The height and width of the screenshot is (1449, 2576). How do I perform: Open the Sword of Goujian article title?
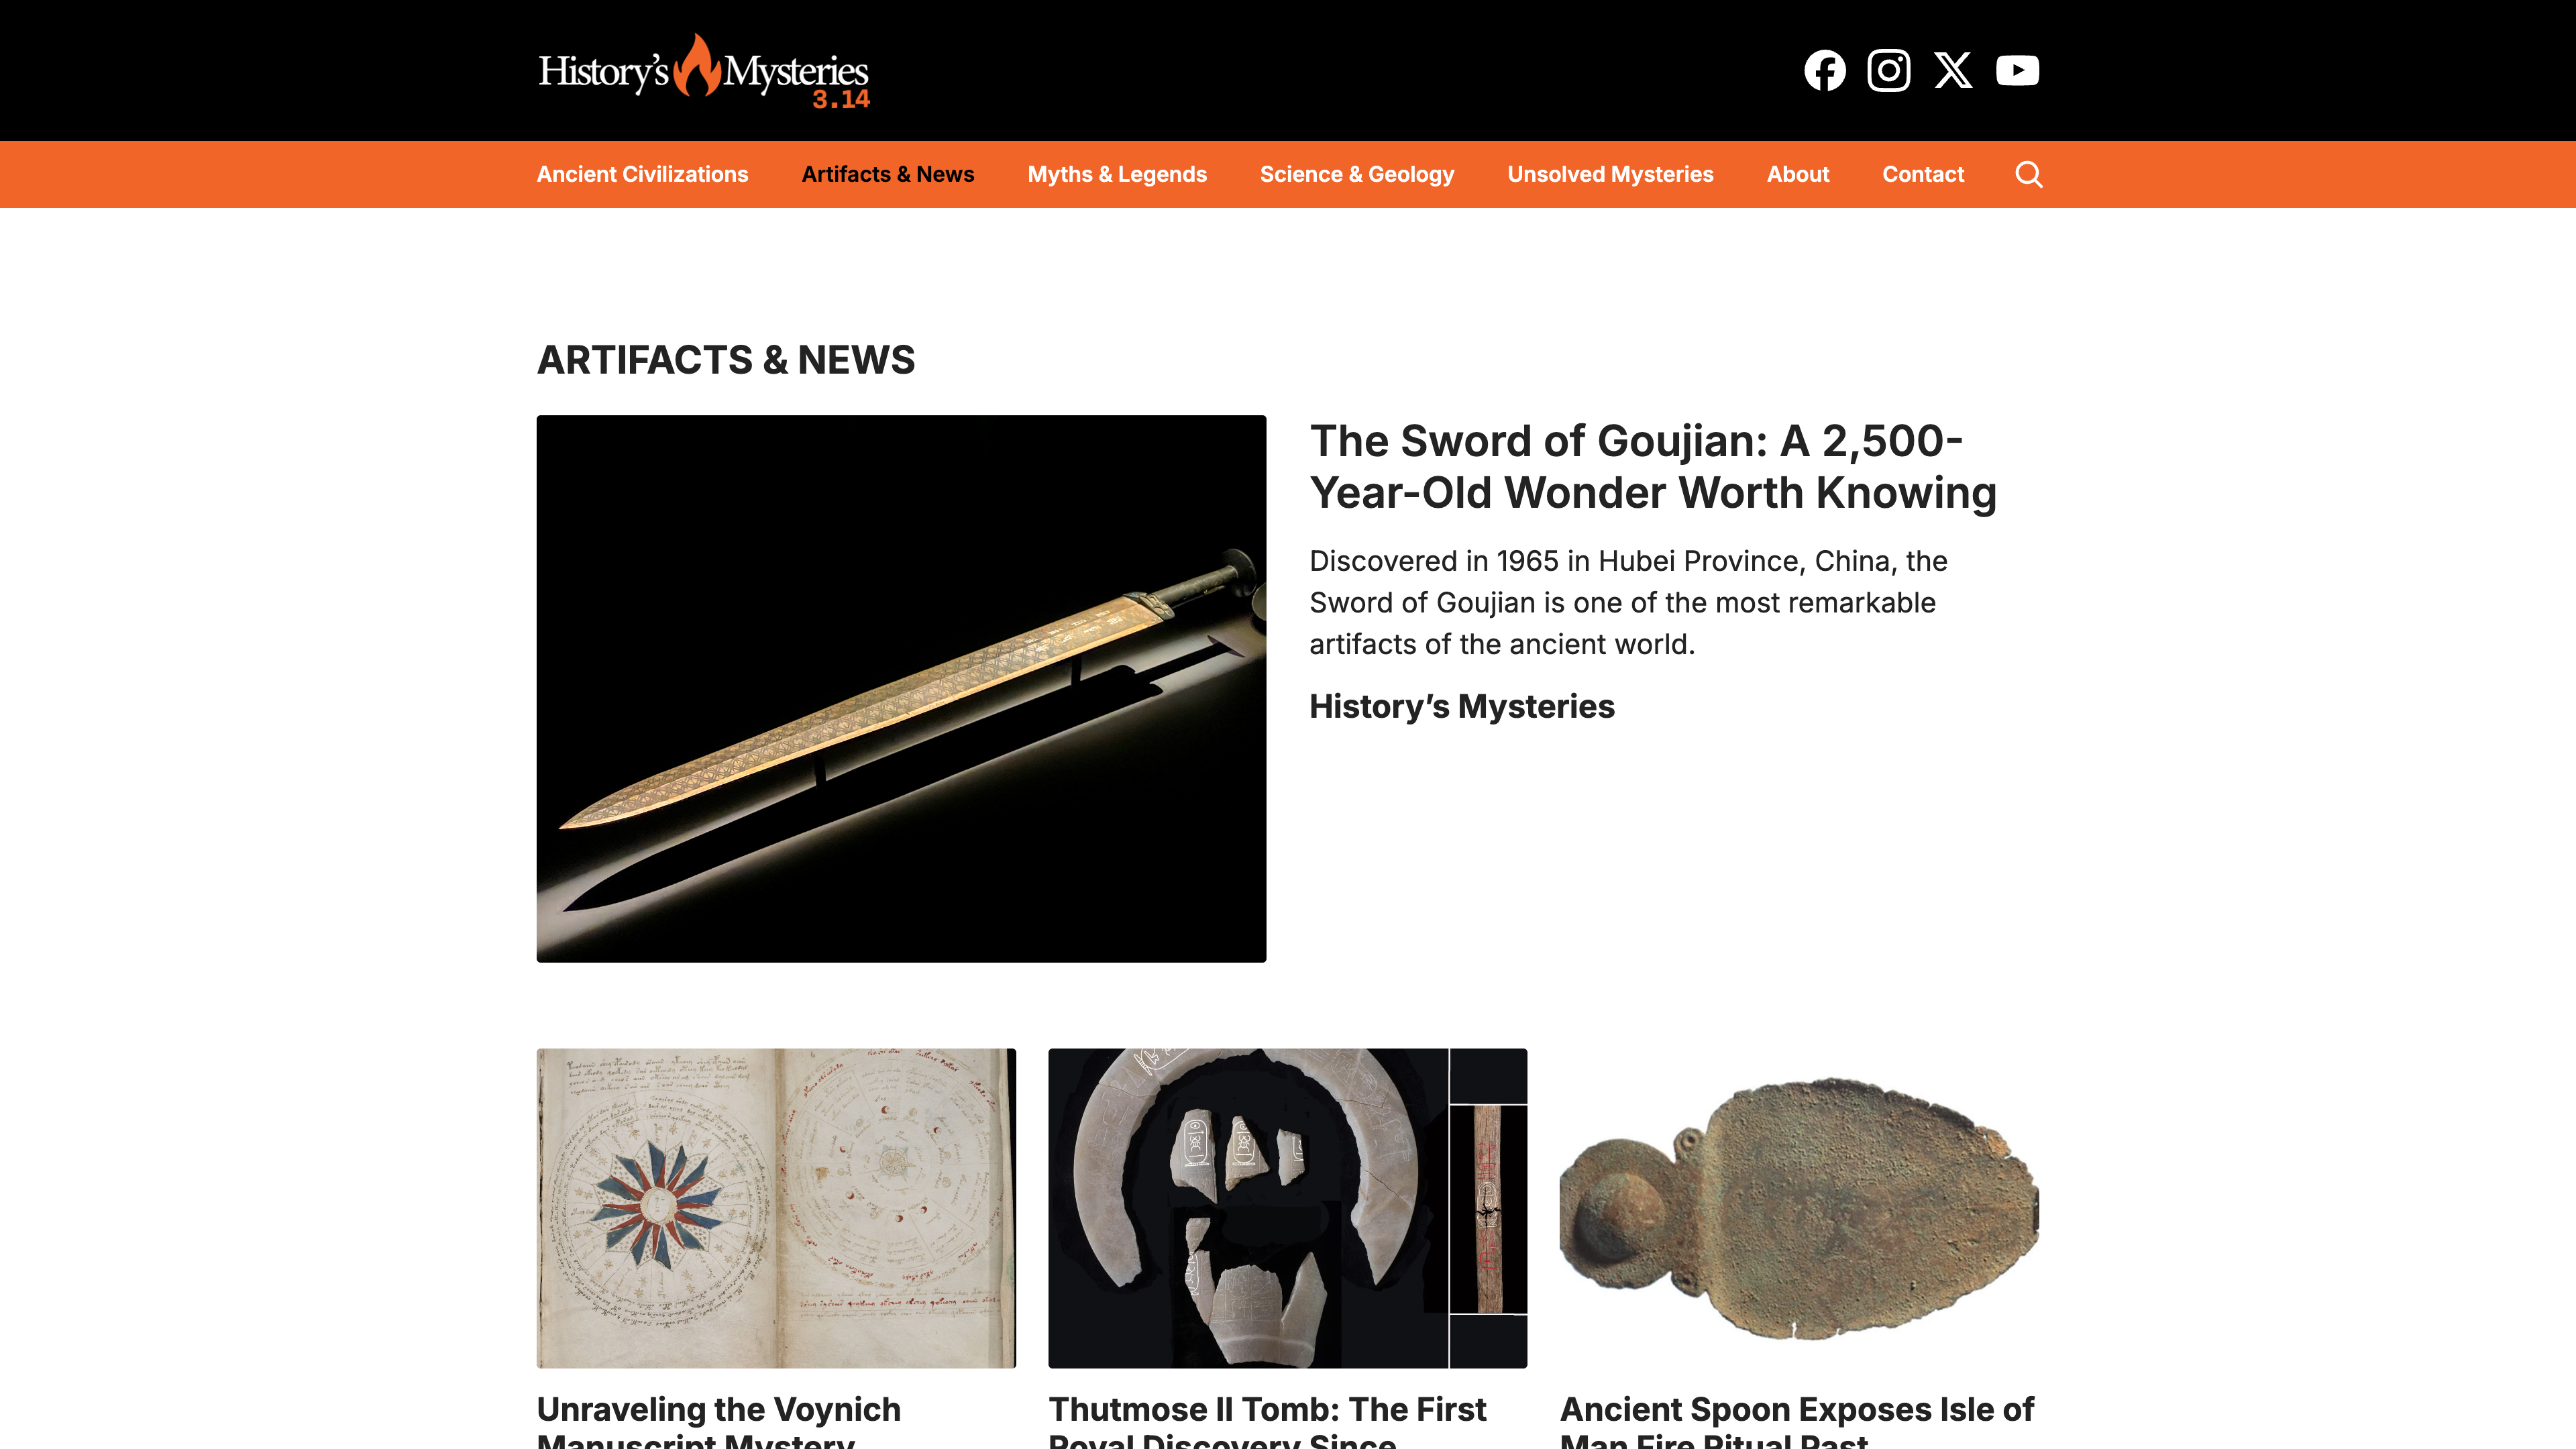(1652, 467)
